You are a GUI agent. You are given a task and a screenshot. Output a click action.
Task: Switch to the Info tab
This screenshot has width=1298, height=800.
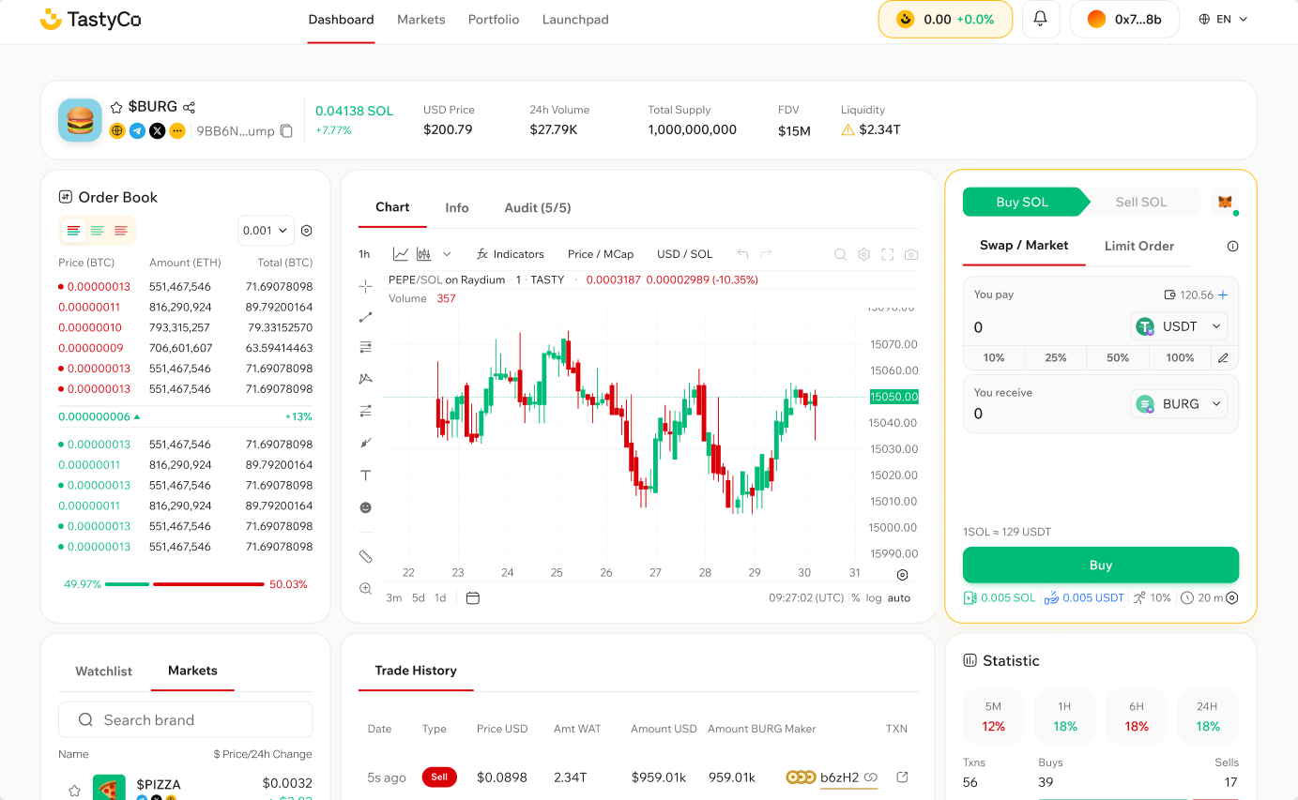(x=457, y=208)
